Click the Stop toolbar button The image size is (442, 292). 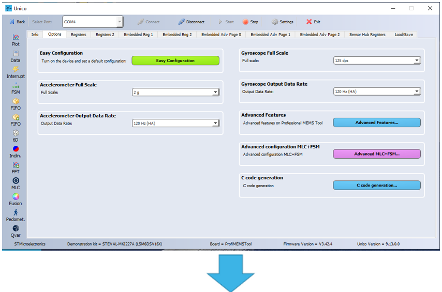251,22
